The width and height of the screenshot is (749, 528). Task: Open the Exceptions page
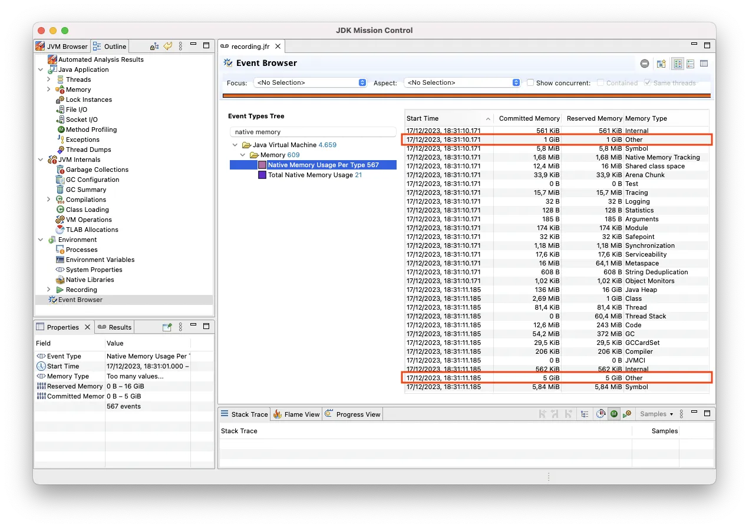pos(83,140)
